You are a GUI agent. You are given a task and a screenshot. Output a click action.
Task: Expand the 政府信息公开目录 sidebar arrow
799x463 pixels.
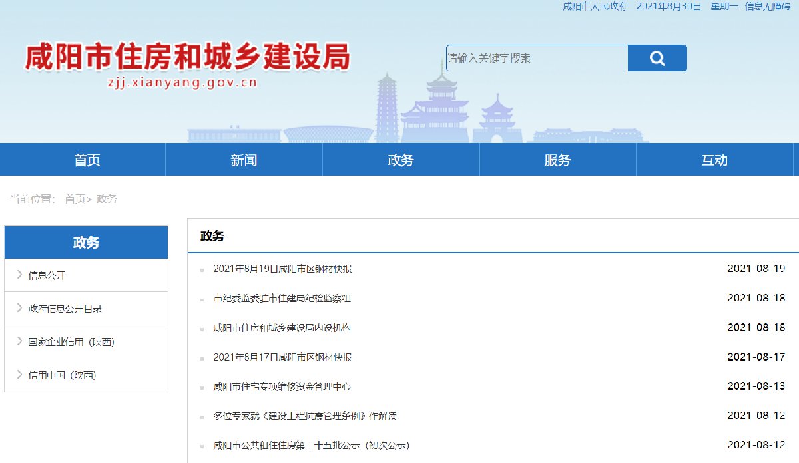pyautogui.click(x=20, y=308)
